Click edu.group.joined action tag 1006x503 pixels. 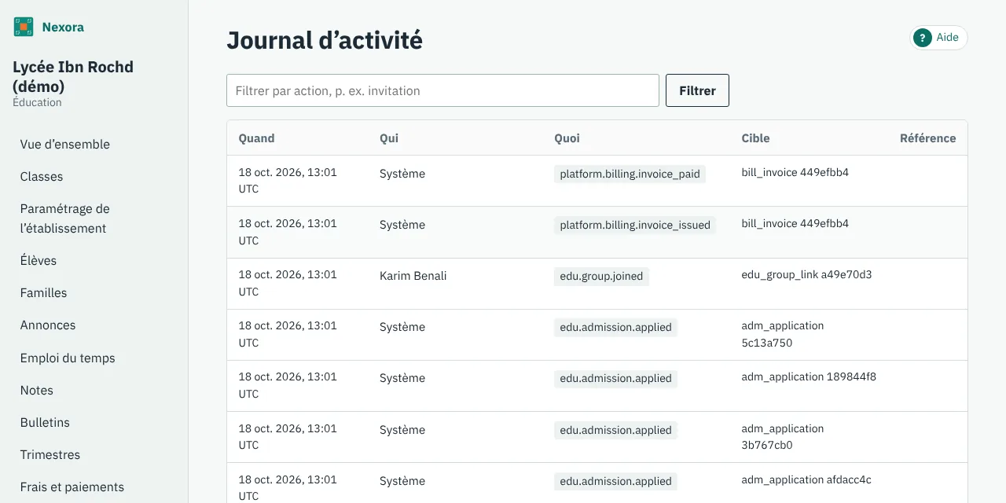pyautogui.click(x=601, y=277)
